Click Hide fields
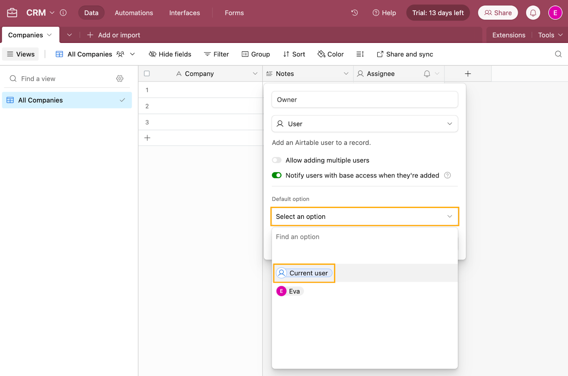This screenshot has width=568, height=376. pyautogui.click(x=170, y=54)
